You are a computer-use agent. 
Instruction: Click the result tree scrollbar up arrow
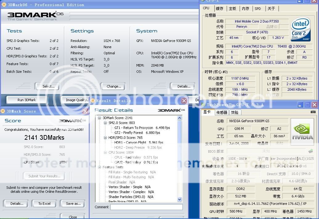(180, 118)
